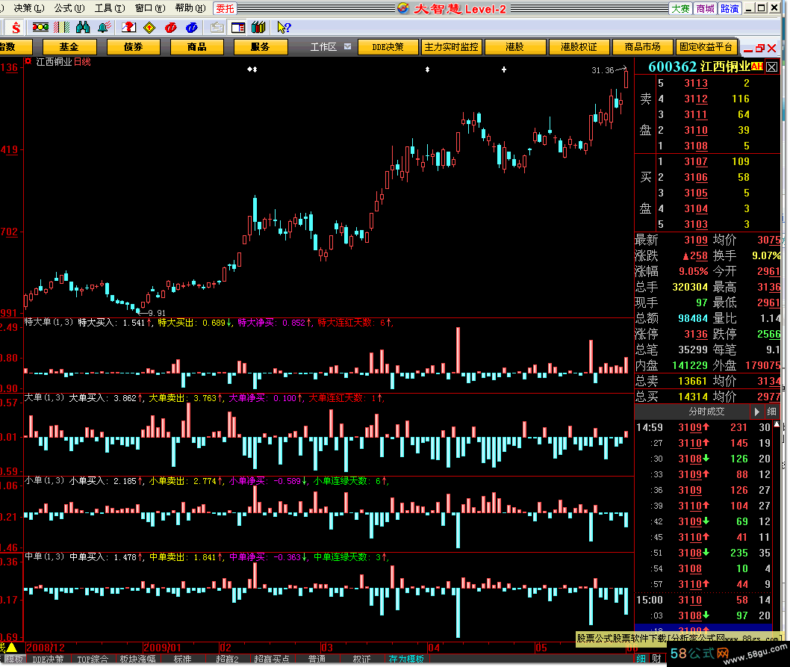Click the 细 detail toggle beside 分时成交
The image size is (790, 667).
point(771,412)
